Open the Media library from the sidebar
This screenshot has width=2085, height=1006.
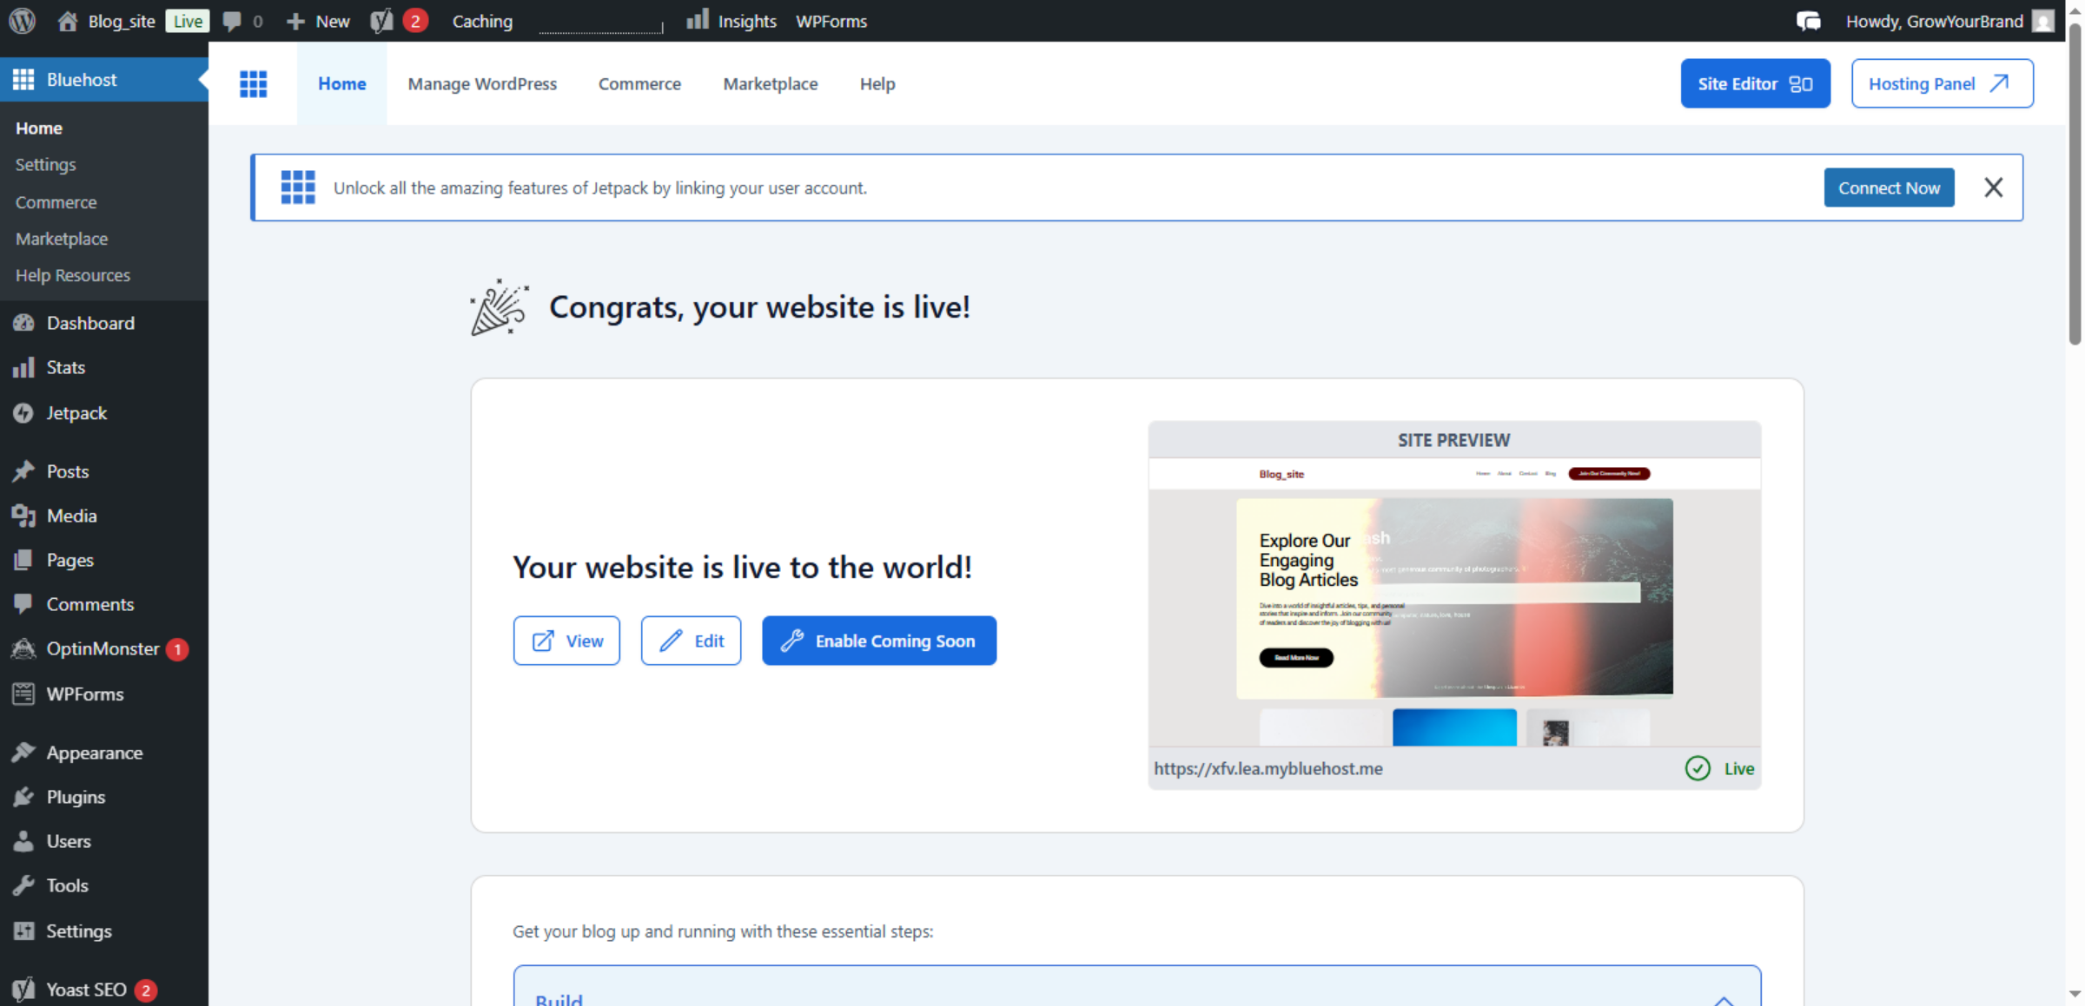(x=69, y=516)
